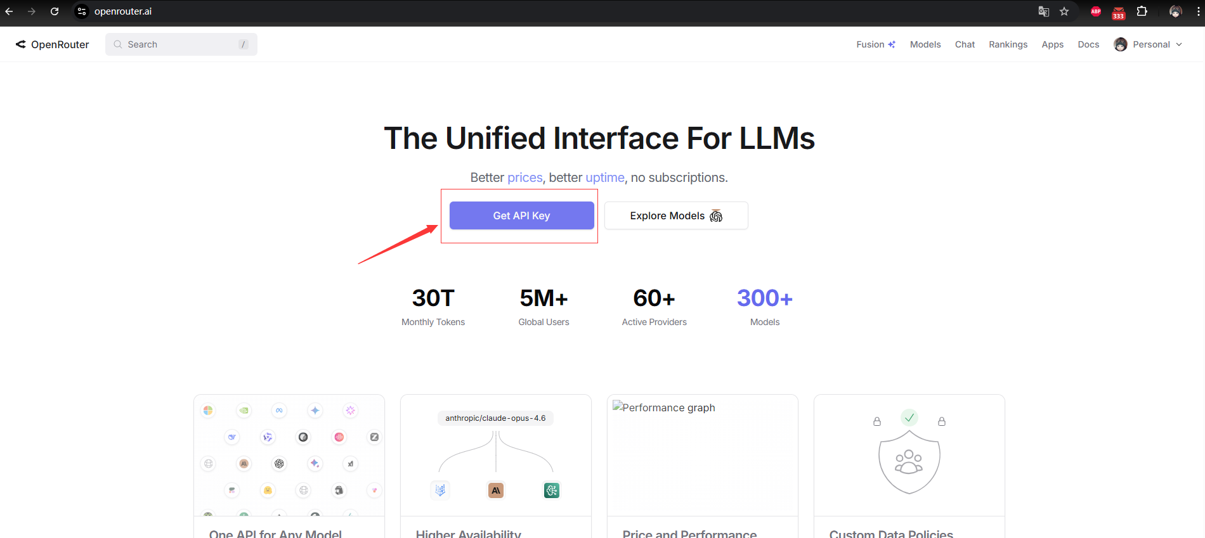Click the broken 'Performance graph' image
This screenshot has width=1205, height=538.
click(664, 407)
